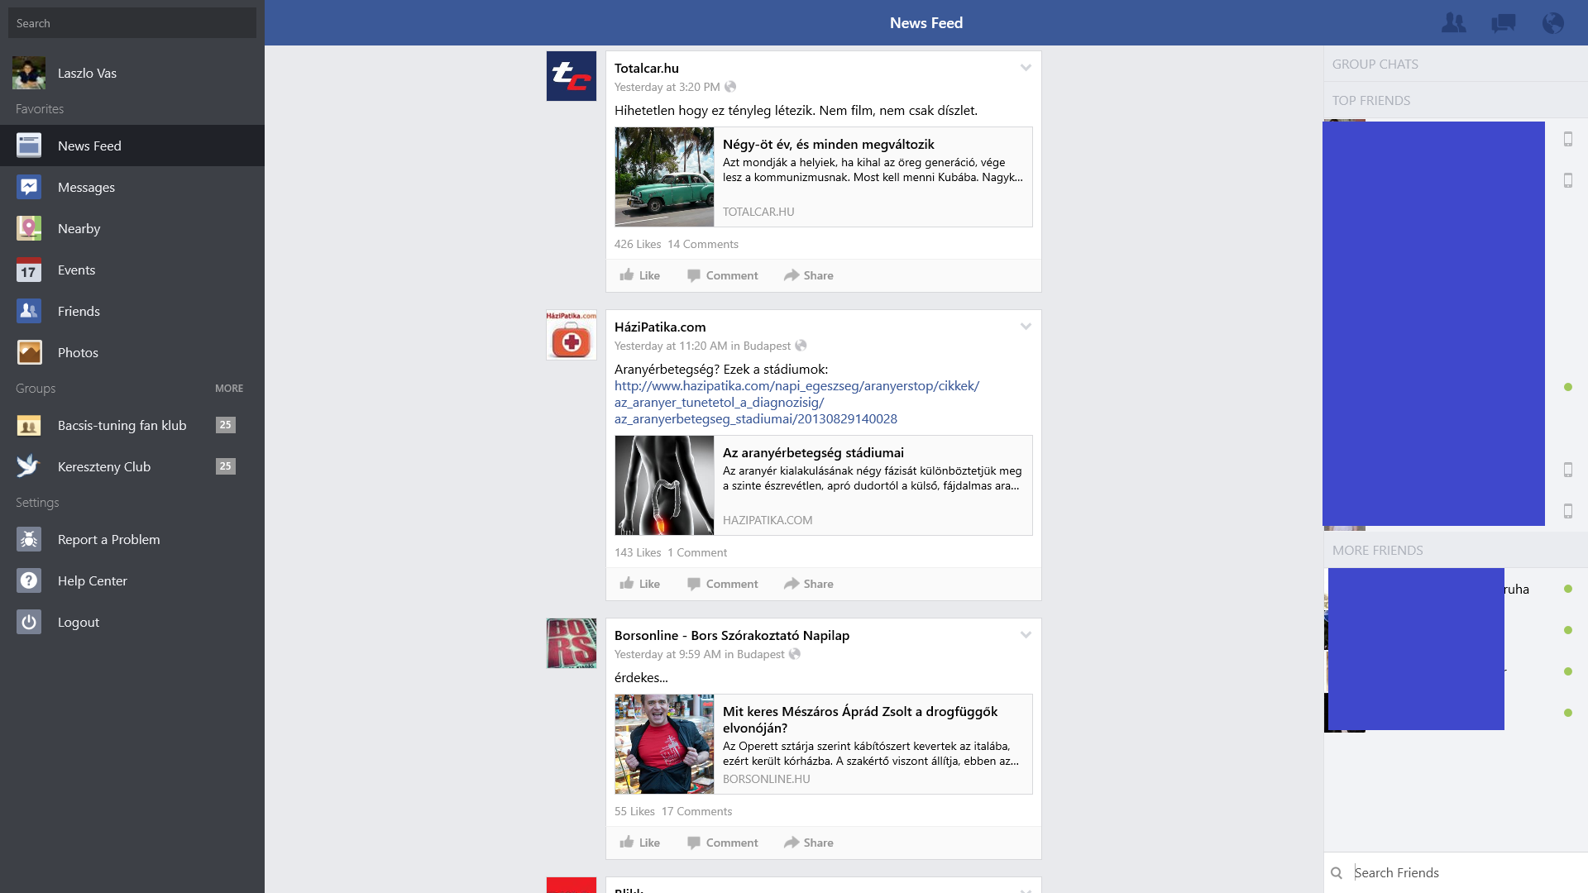Share the Totalcar.hu post
Image resolution: width=1588 pixels, height=893 pixels.
click(809, 275)
